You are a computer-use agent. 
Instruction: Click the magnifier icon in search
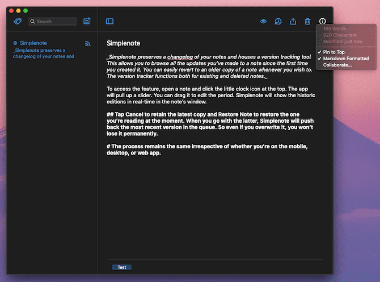point(32,22)
